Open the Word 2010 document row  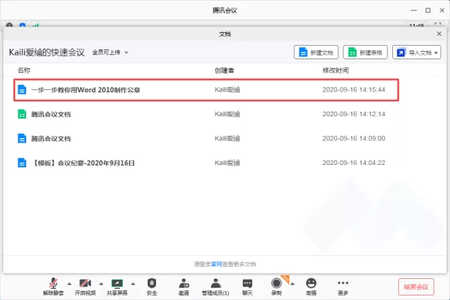tap(206, 90)
